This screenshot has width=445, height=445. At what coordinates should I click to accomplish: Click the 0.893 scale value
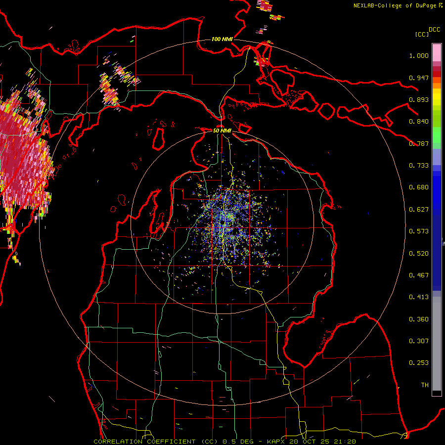coord(419,99)
